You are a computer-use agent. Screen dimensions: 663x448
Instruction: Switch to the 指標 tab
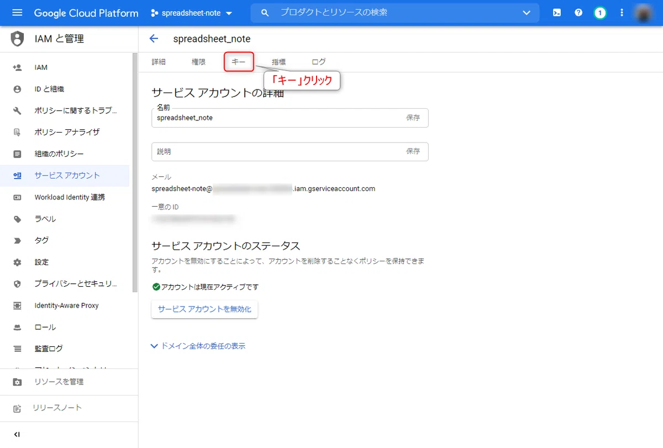point(279,62)
